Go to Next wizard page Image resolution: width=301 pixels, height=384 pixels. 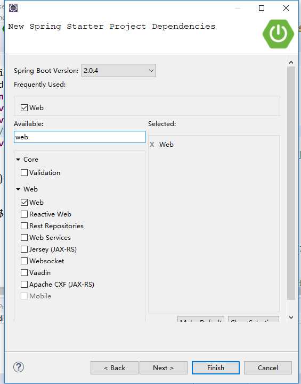tap(164, 368)
